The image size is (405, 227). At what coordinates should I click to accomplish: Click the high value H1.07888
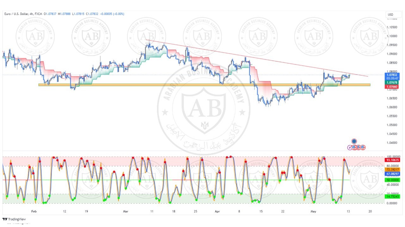point(65,14)
